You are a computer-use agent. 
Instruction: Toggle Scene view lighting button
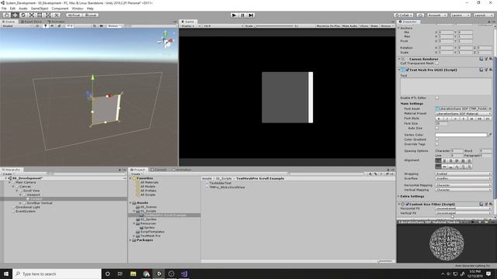coord(46,26)
